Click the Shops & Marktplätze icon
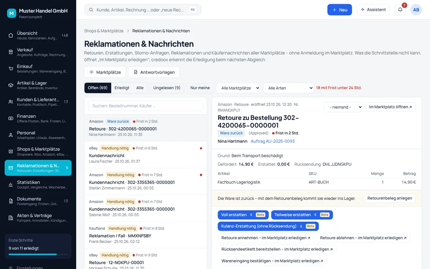 11,151
